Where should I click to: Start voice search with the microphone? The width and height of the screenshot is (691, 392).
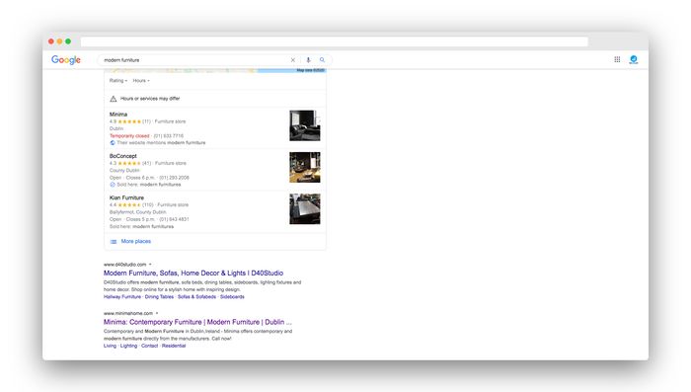pyautogui.click(x=308, y=60)
